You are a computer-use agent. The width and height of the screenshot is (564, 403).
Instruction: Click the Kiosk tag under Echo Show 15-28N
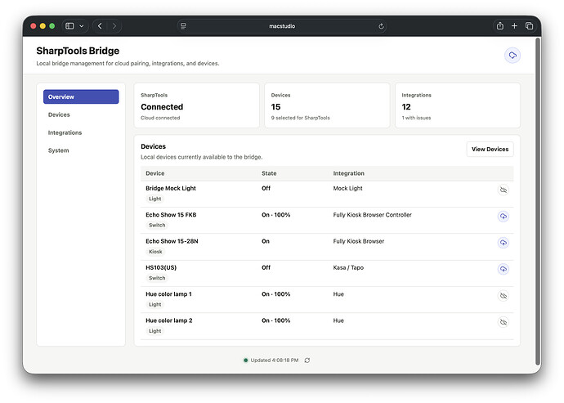click(155, 252)
